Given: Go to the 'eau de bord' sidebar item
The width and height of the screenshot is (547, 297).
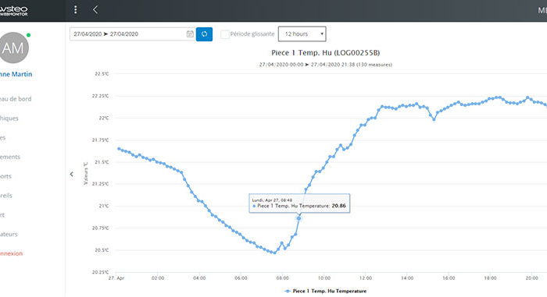Looking at the screenshot, I should pyautogui.click(x=16, y=99).
